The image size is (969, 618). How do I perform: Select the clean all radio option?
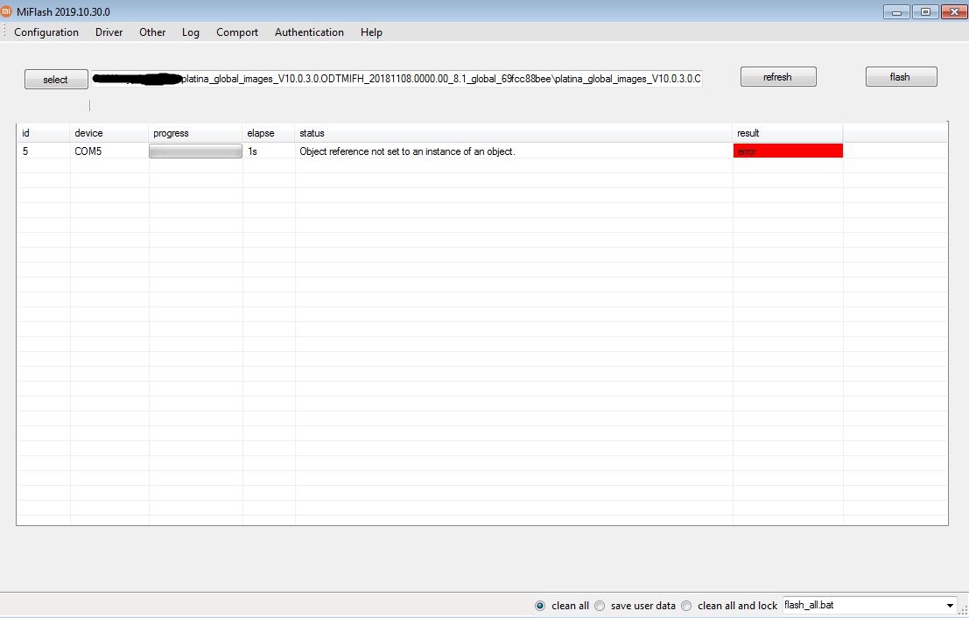tap(540, 606)
